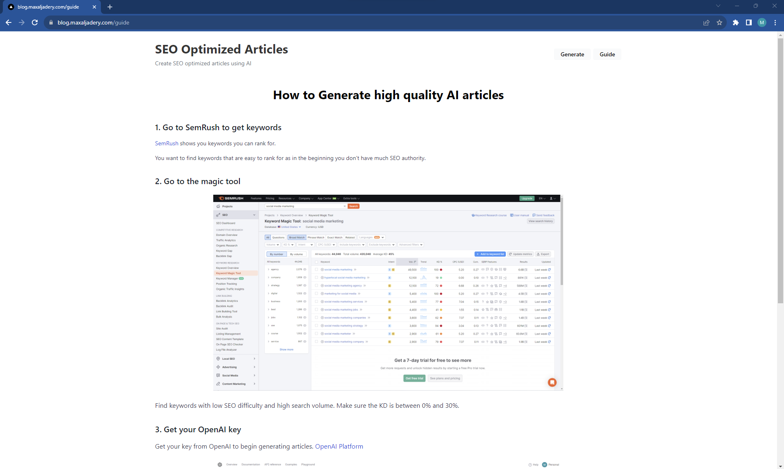784x469 pixels.
Task: Click 'Get your key from OpenAI' sentence
Action: tap(234, 446)
